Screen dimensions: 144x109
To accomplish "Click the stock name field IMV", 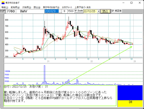I will tap(30, 11).
